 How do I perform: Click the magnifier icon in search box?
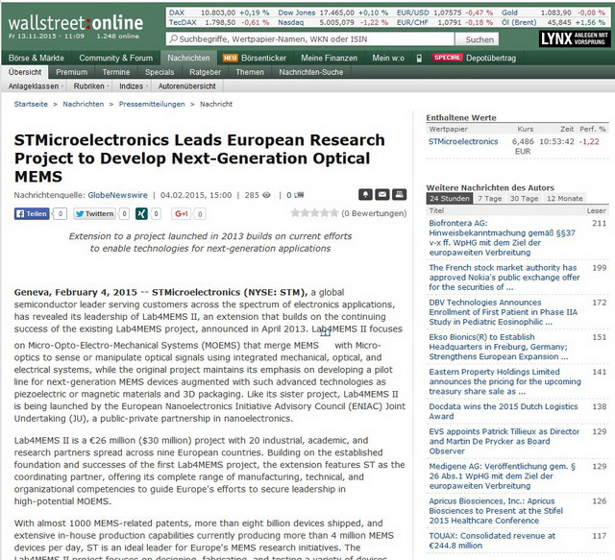tap(173, 38)
